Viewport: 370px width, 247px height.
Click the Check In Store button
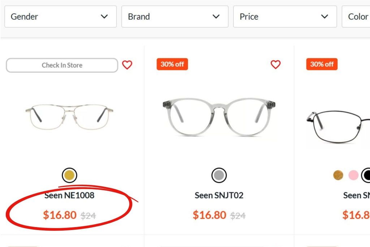coord(61,65)
